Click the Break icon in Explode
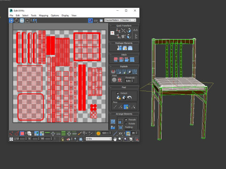This screenshot has width=226, height=169. tap(113, 71)
